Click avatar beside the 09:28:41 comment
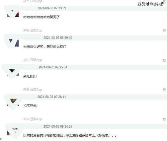Image resolution: width=167 pixels, height=141 pixels. pyautogui.click(x=13, y=102)
